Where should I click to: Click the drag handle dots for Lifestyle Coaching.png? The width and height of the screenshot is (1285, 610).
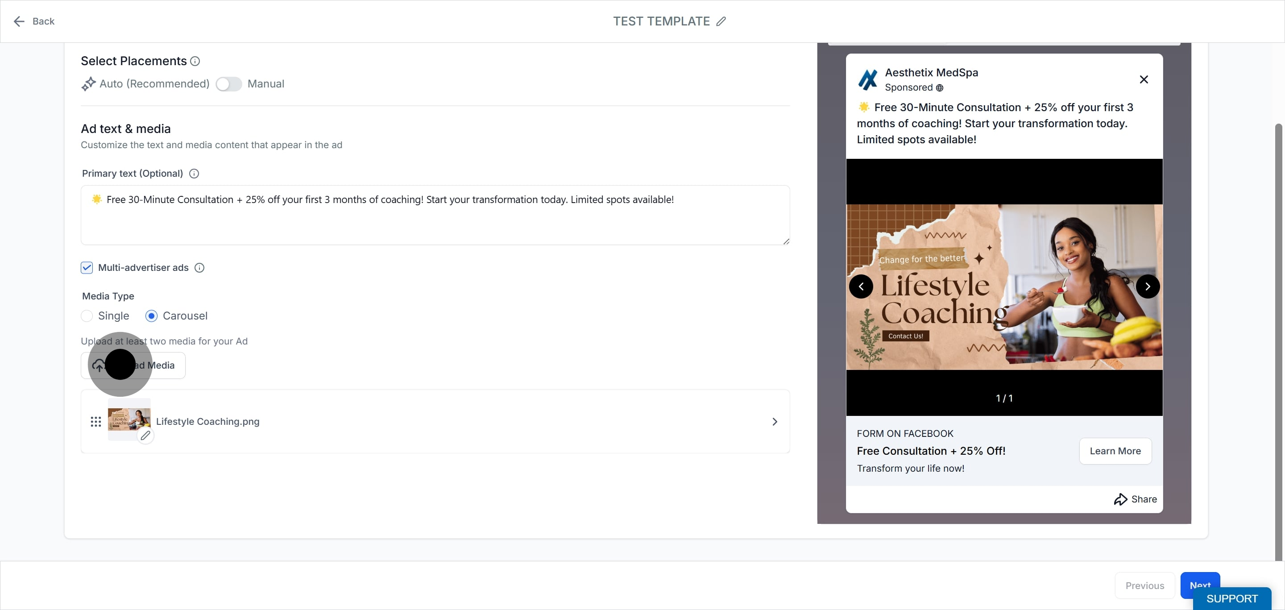pyautogui.click(x=96, y=422)
